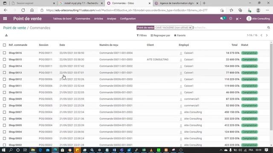Open Task View on taskbar

(25, 150)
